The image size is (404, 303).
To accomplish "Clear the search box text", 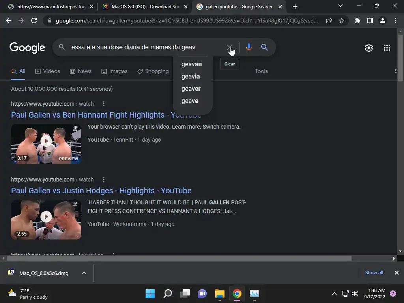I will point(229,47).
